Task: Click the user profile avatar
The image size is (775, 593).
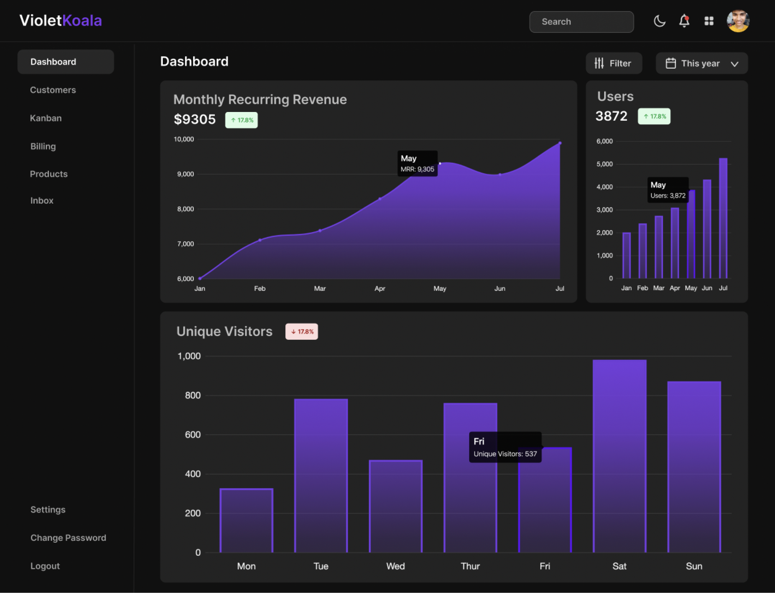Action: tap(738, 21)
